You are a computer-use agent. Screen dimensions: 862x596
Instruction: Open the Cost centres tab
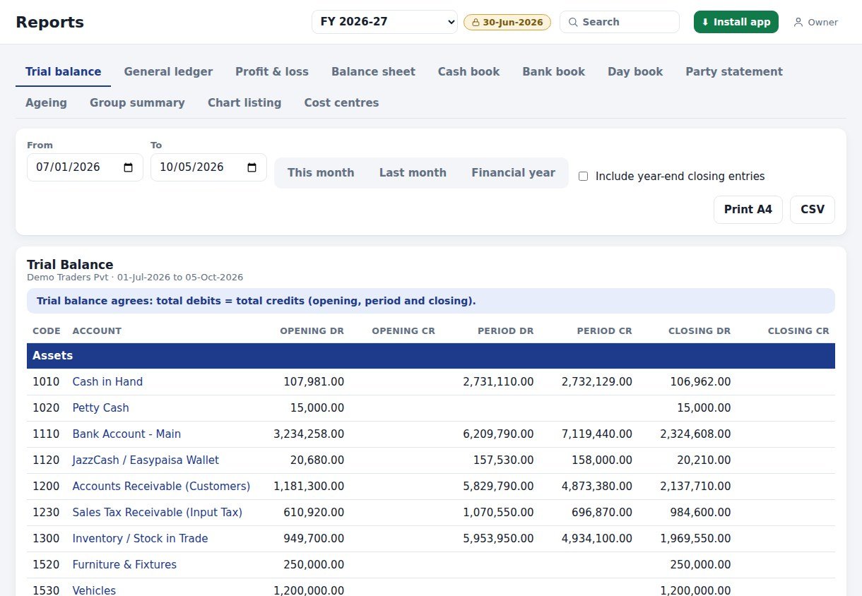coord(341,102)
